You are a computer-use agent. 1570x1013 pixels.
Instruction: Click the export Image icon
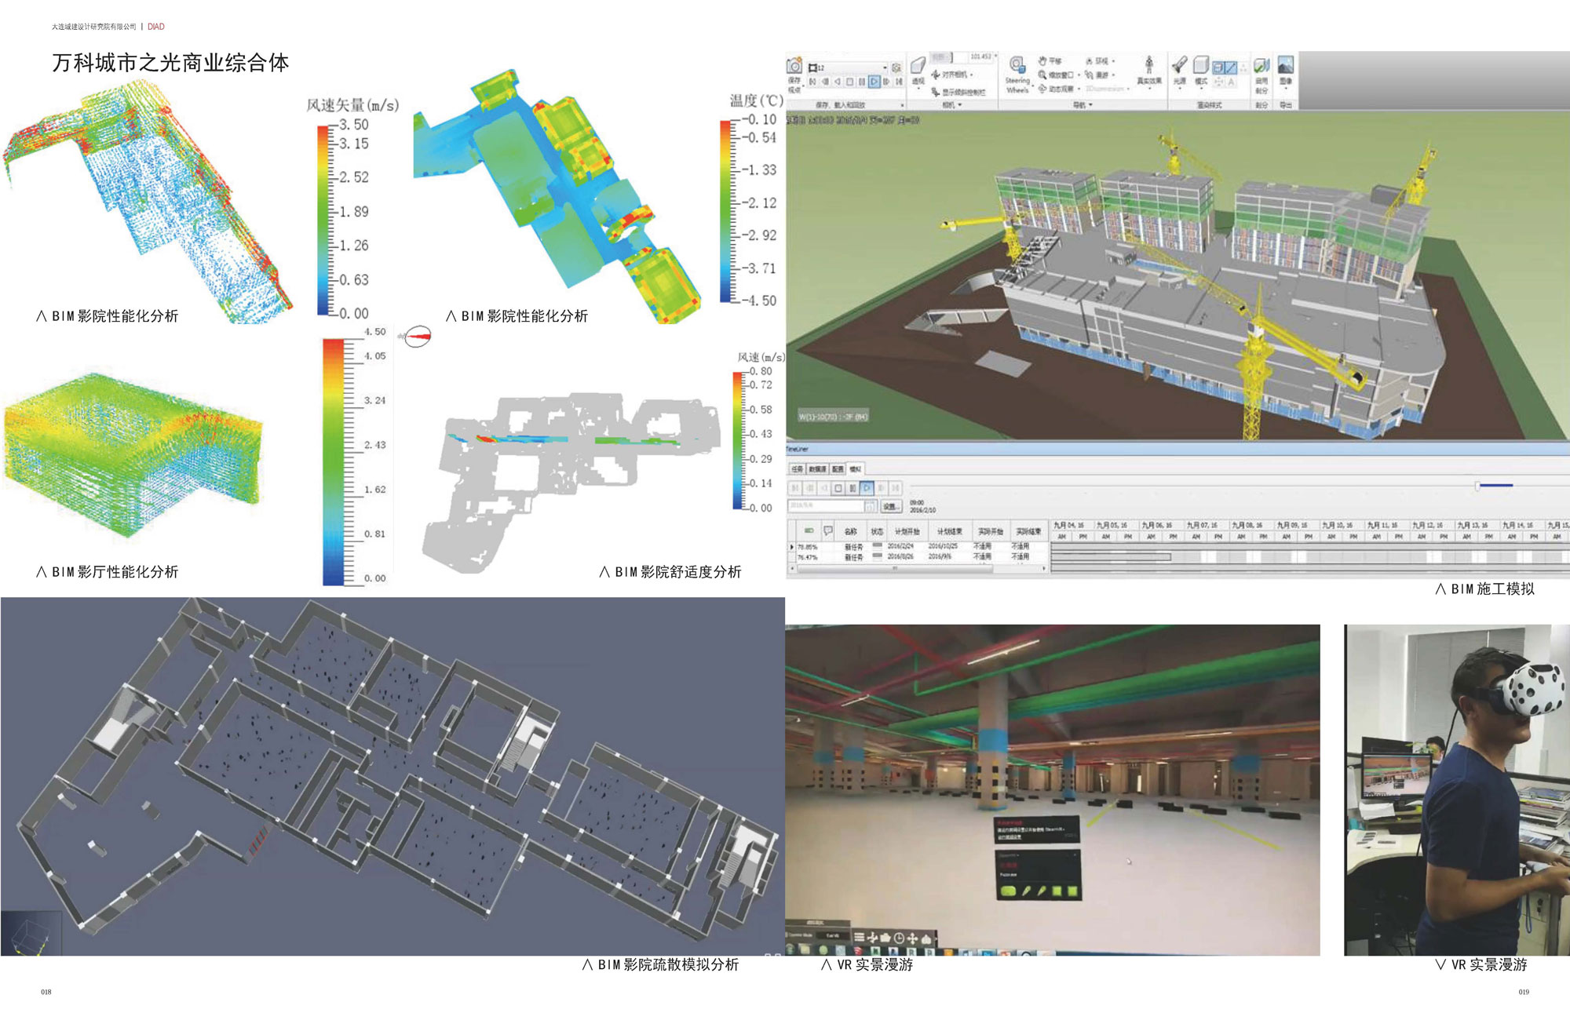coord(1286,66)
